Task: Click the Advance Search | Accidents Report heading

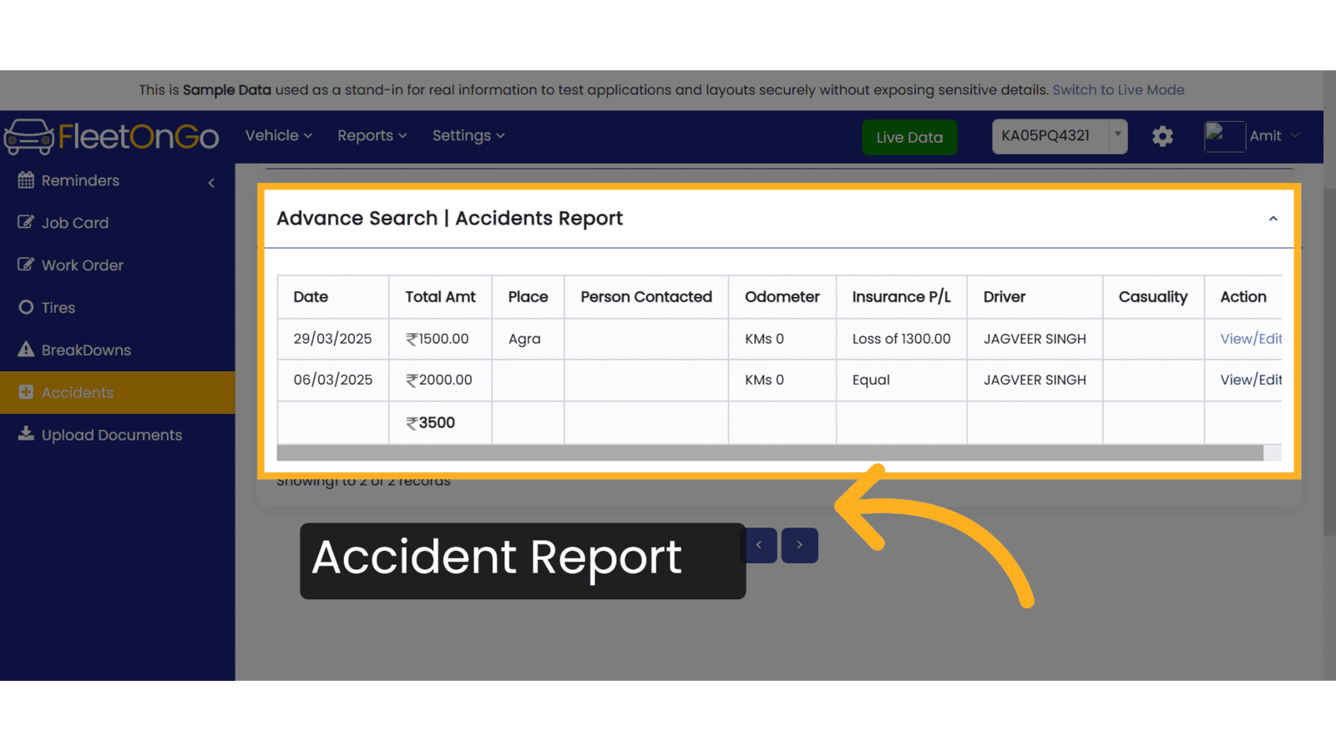Action: point(449,219)
